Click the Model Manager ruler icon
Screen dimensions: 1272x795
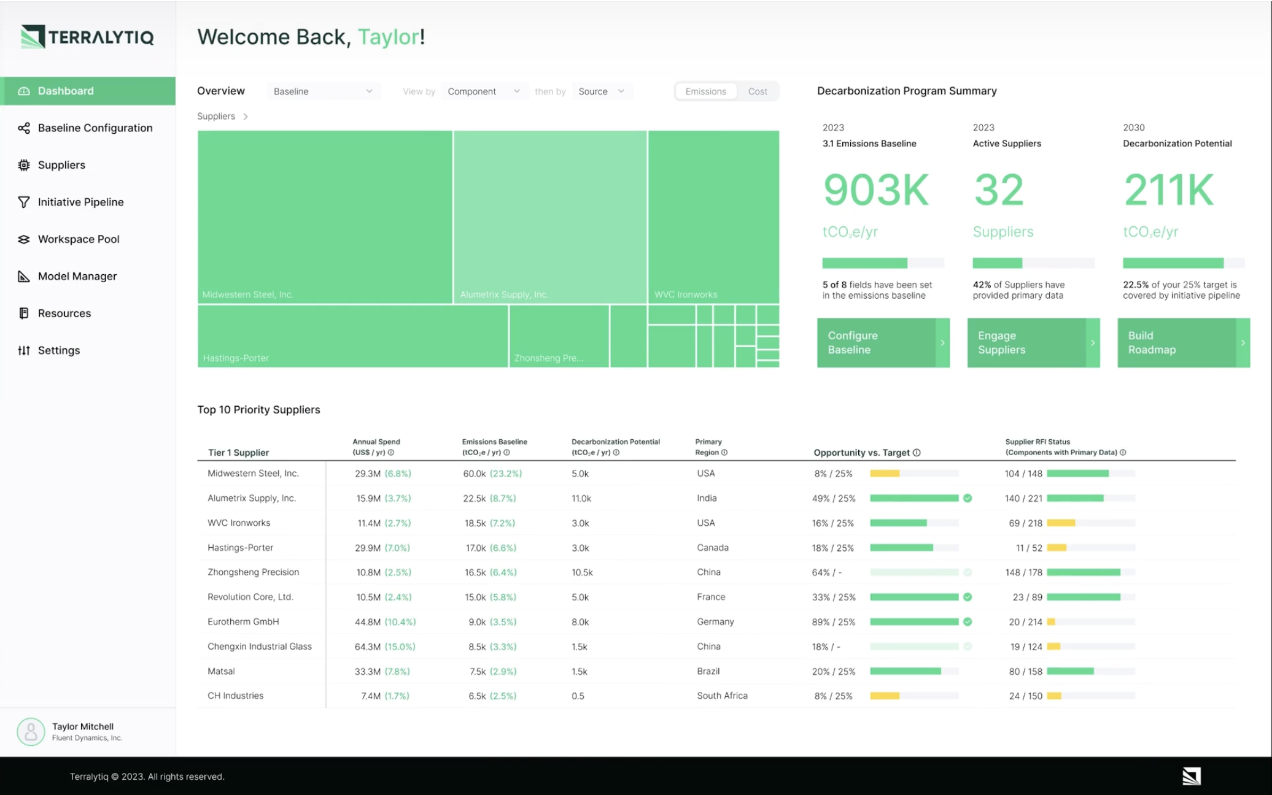click(24, 277)
